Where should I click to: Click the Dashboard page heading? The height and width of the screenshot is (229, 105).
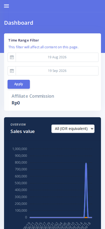[19, 23]
